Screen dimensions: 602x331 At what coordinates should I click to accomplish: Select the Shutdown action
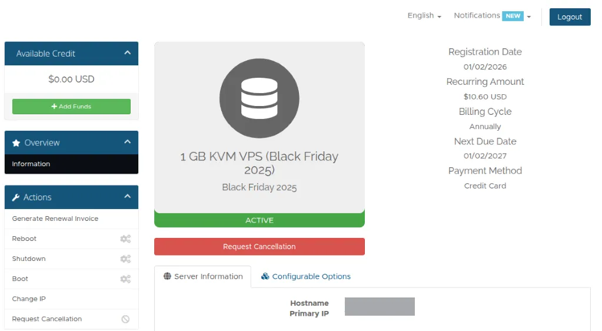coord(71,259)
